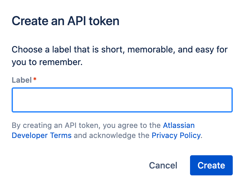Click the "Create an API token" heading
This screenshot has height=187, width=245.
pyautogui.click(x=65, y=21)
